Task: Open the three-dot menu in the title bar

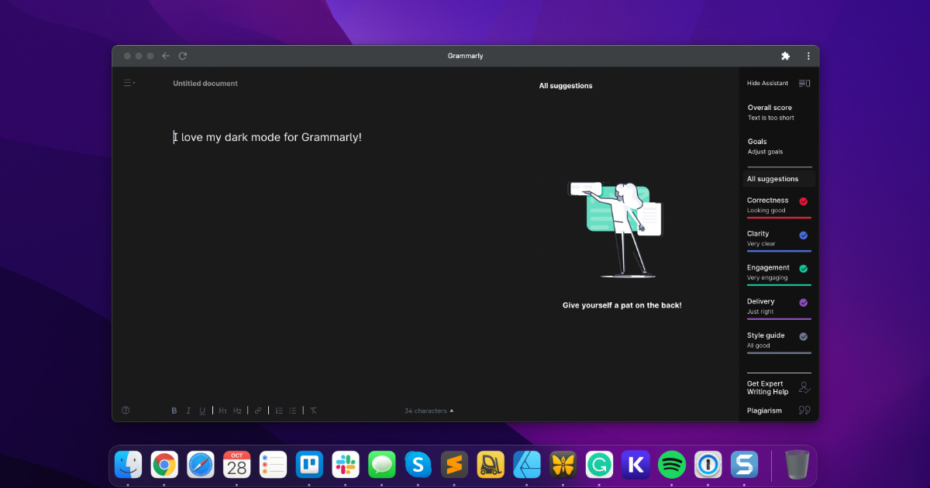Action: (808, 56)
